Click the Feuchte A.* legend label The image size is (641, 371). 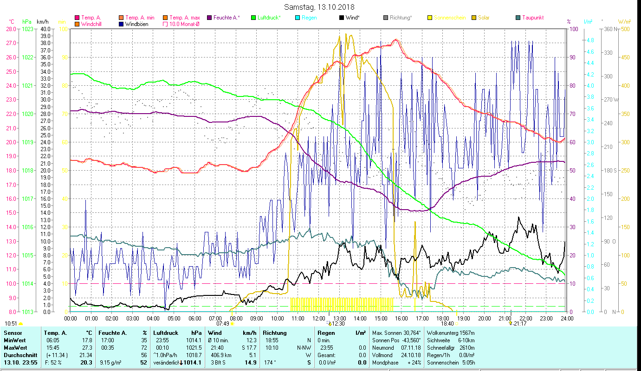pos(227,18)
